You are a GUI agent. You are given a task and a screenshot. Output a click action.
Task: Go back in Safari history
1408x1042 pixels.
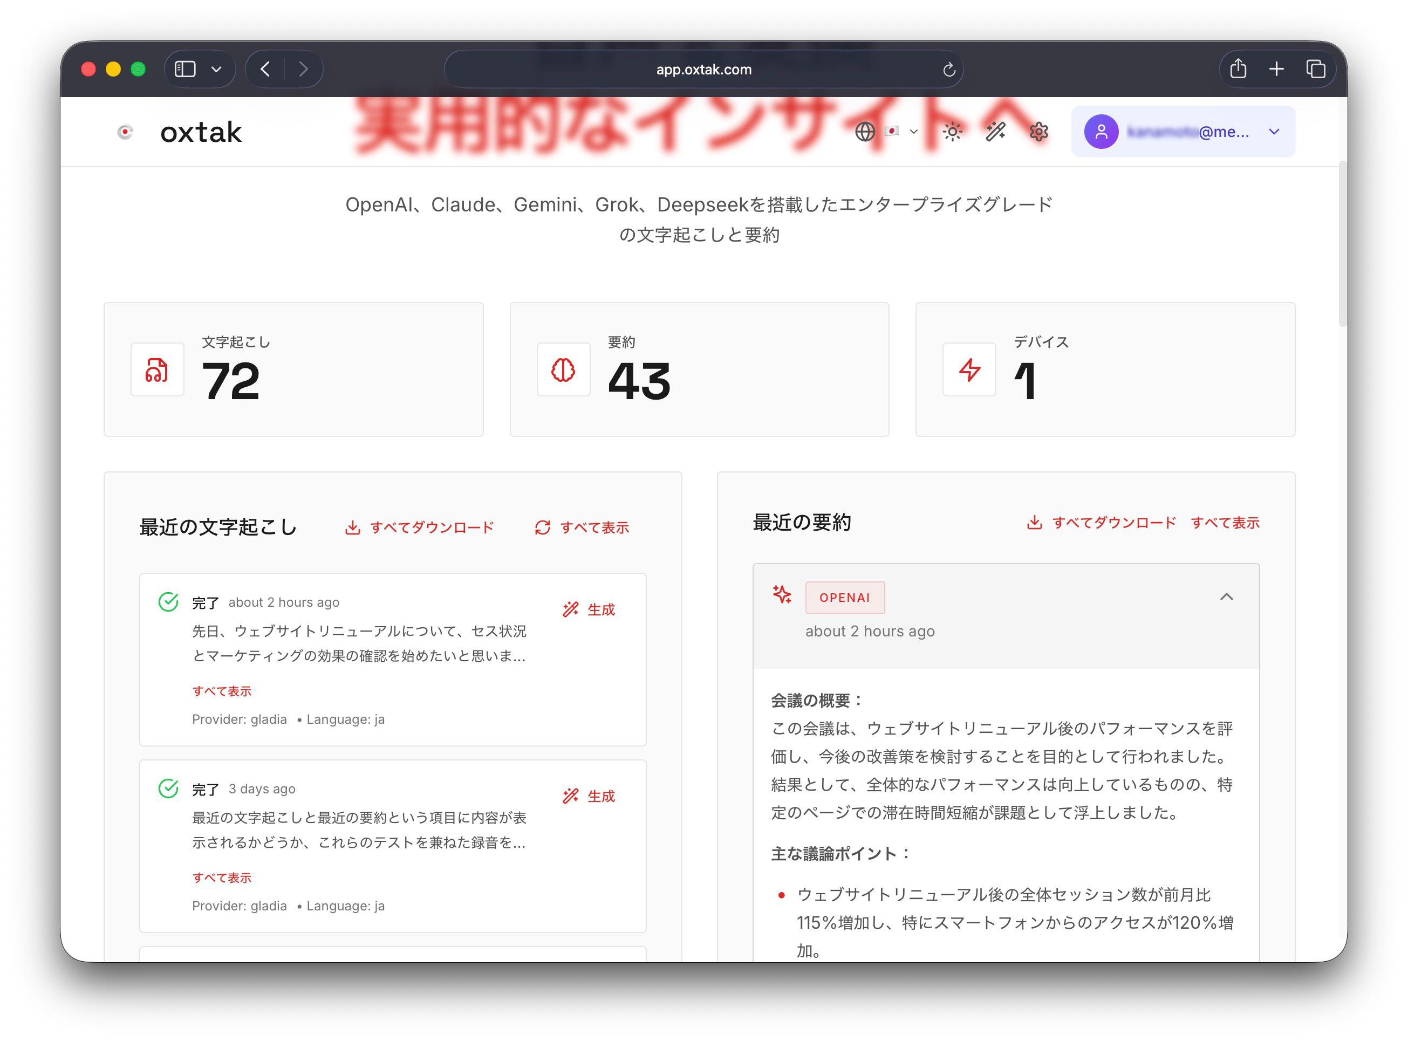265,68
